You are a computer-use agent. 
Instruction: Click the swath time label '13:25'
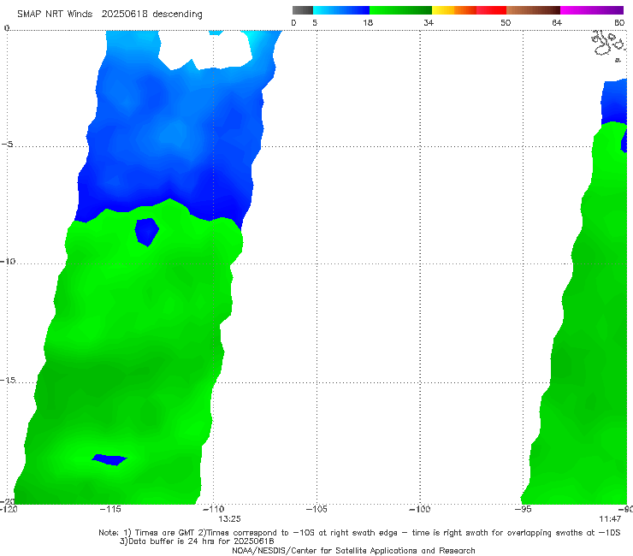230,519
